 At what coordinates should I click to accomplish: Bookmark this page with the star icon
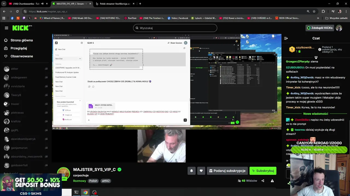[x=314, y=11]
